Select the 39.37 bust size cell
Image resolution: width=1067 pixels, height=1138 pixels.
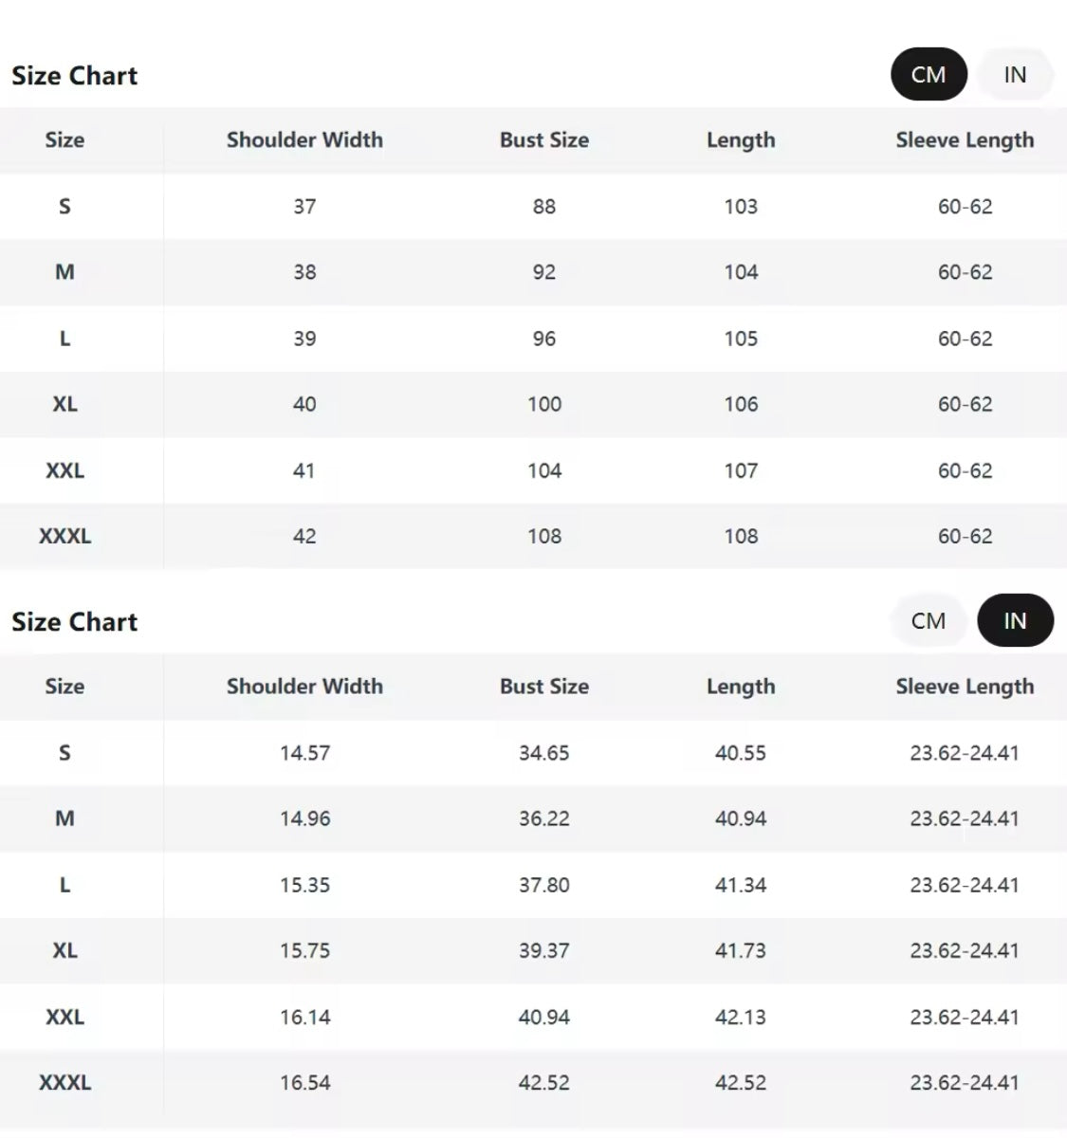tap(544, 950)
